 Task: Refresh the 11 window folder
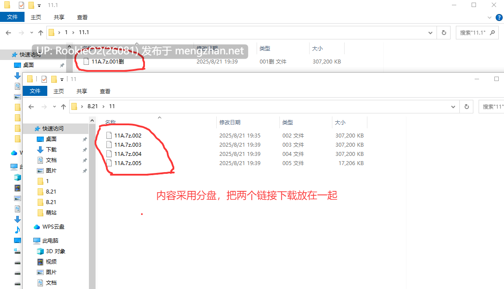[x=467, y=107]
